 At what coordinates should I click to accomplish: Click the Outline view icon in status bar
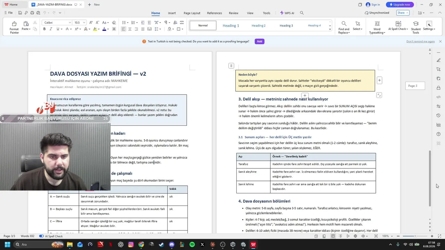340,236
